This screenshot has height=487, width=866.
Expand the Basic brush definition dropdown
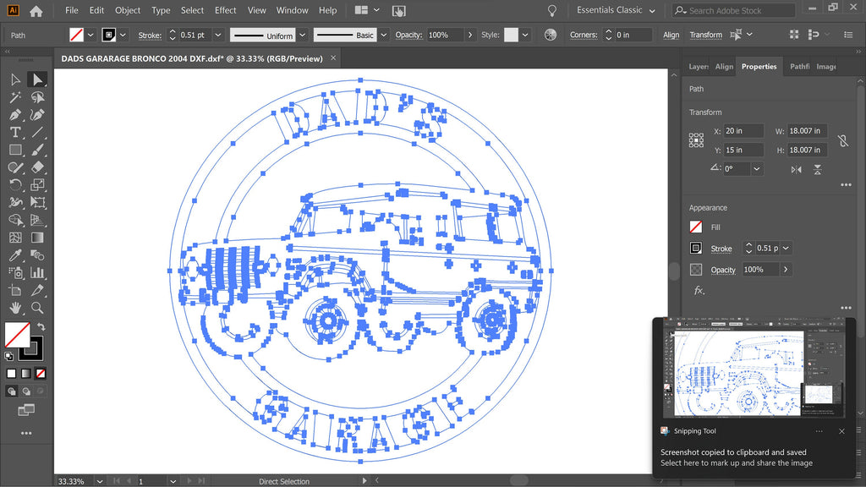(x=383, y=35)
